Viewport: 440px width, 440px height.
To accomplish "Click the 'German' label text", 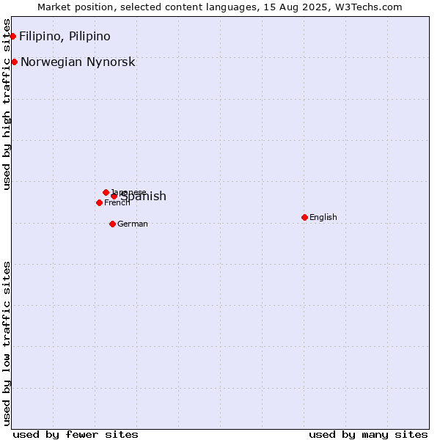I will (133, 224).
